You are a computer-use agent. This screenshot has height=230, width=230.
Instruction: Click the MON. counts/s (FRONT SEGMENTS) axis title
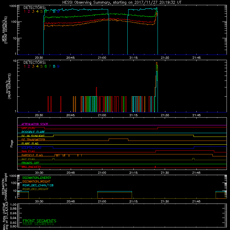pos(5,30)
